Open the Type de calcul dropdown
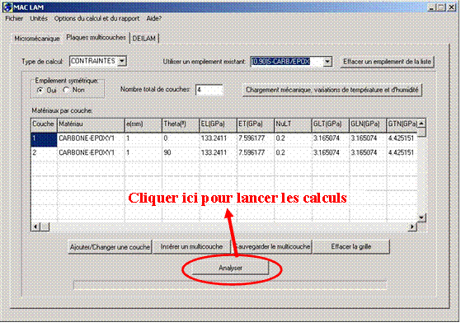 pyautogui.click(x=121, y=61)
